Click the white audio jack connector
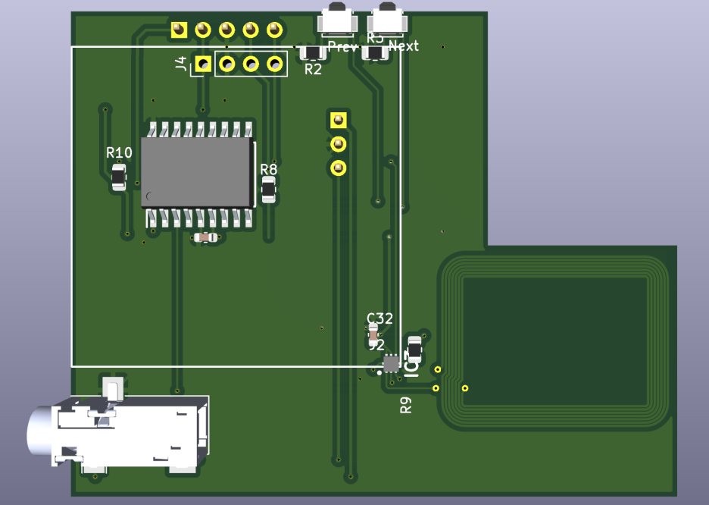This screenshot has width=709, height=505. pyautogui.click(x=121, y=432)
